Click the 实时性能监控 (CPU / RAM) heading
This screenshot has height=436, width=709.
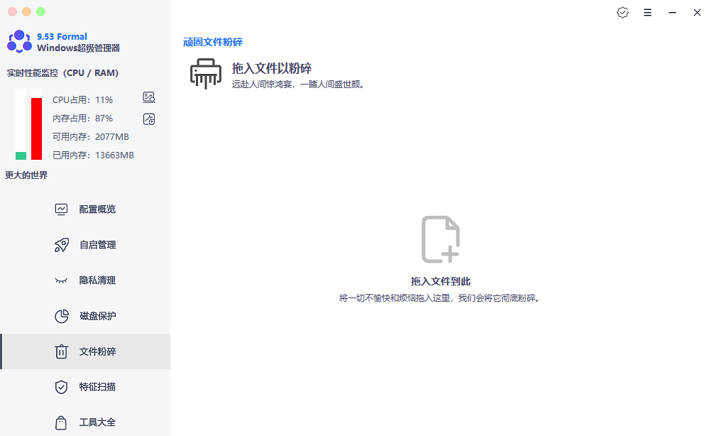[62, 73]
